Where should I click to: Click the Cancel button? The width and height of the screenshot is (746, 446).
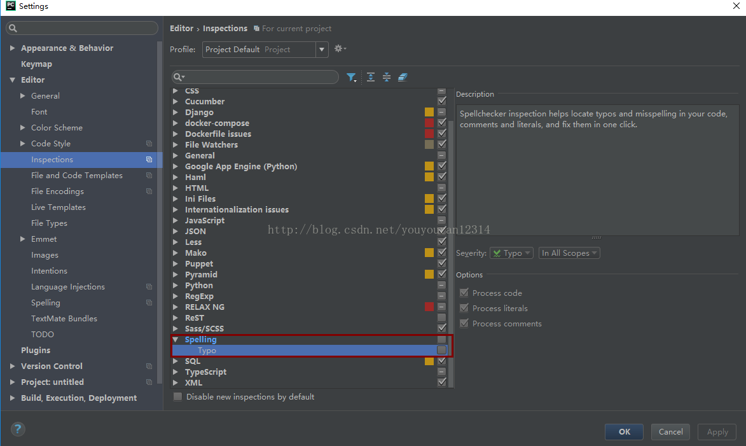pyautogui.click(x=670, y=432)
